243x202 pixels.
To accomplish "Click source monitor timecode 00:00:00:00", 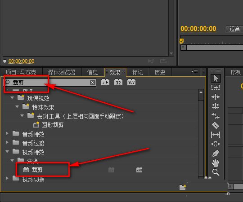I will pyautogui.click(x=22, y=61).
